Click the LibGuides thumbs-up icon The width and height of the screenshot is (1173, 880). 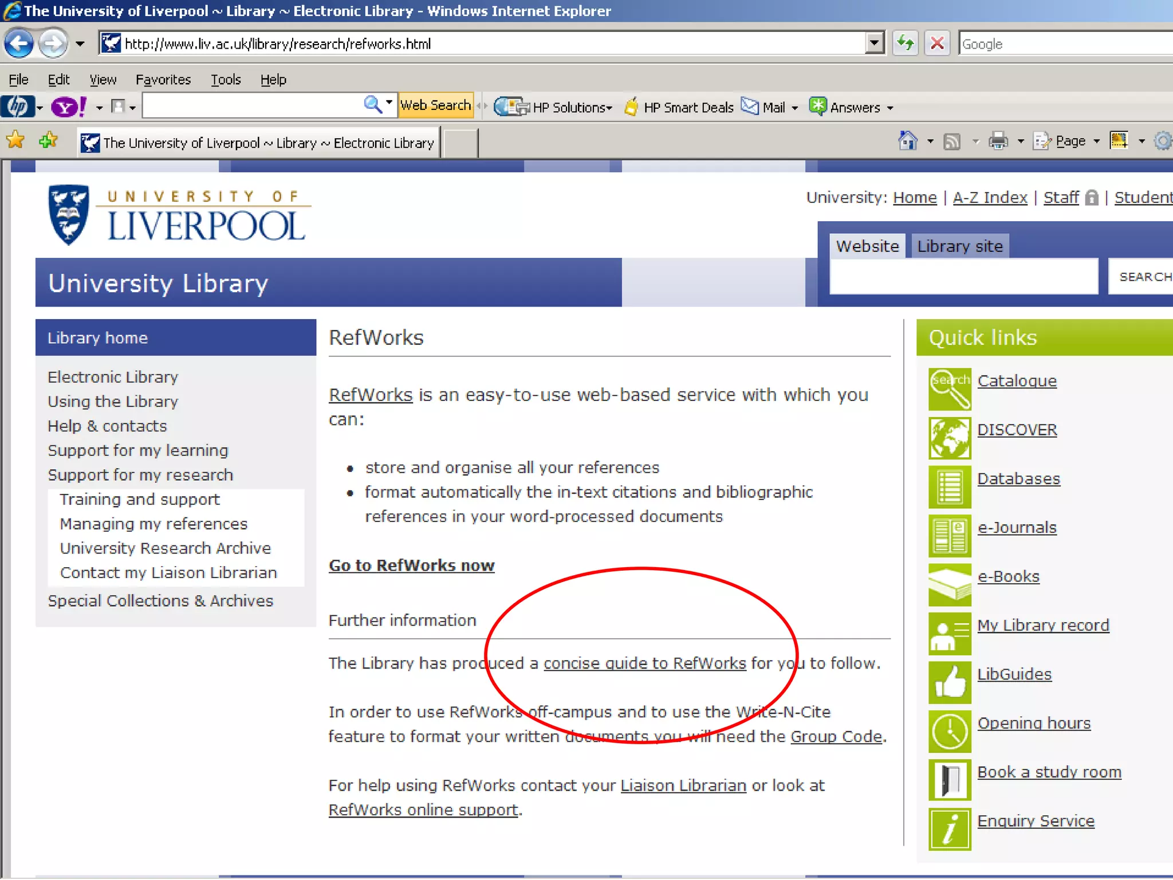(949, 682)
